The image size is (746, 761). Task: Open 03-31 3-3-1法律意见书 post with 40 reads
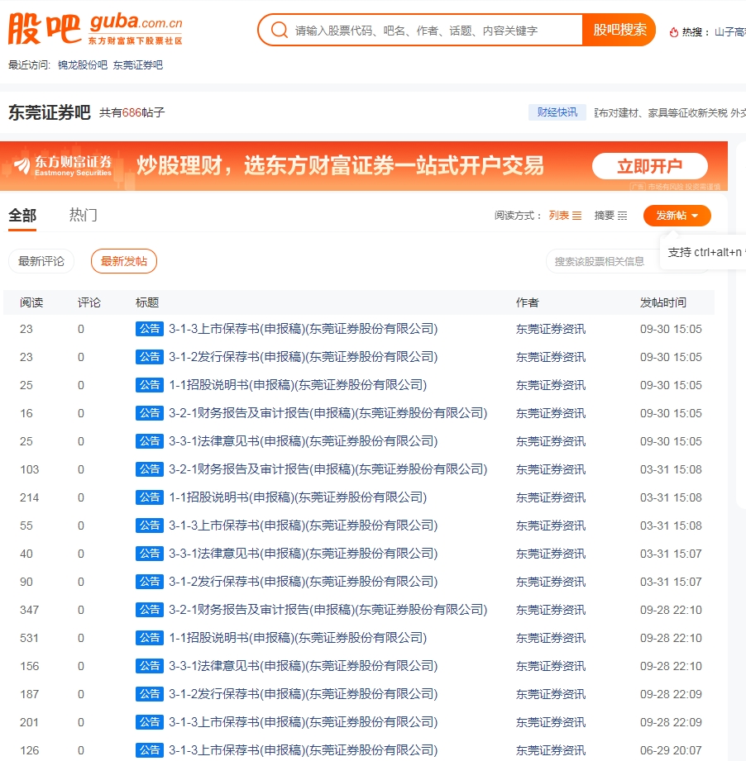pyautogui.click(x=303, y=554)
